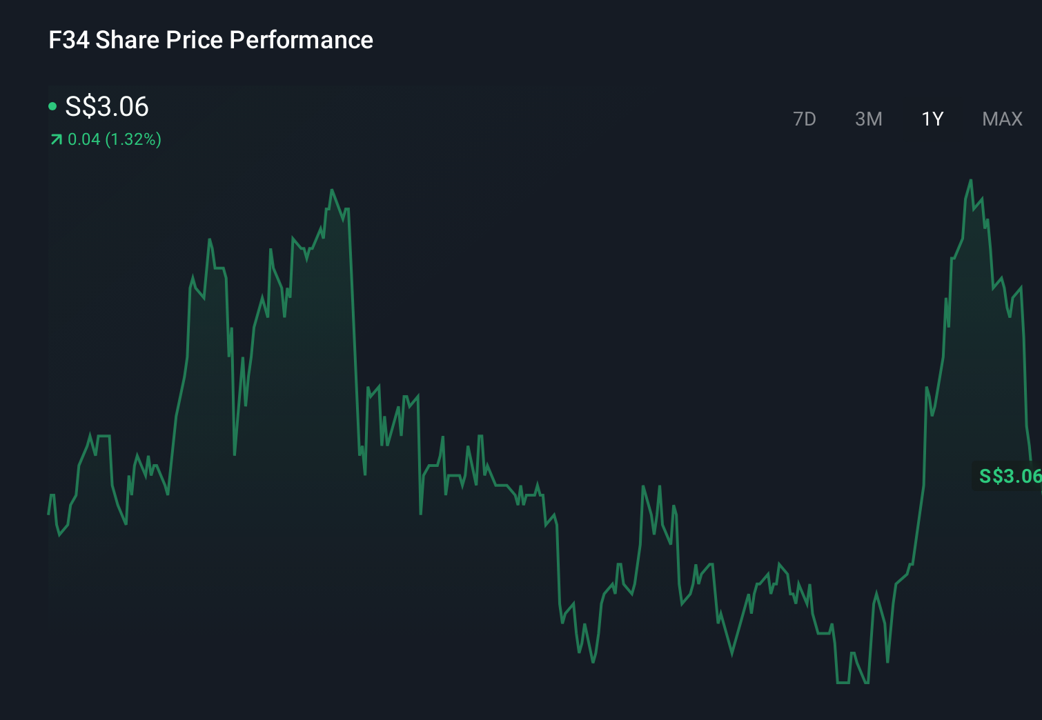Re-select the active 1Y tab

932,119
